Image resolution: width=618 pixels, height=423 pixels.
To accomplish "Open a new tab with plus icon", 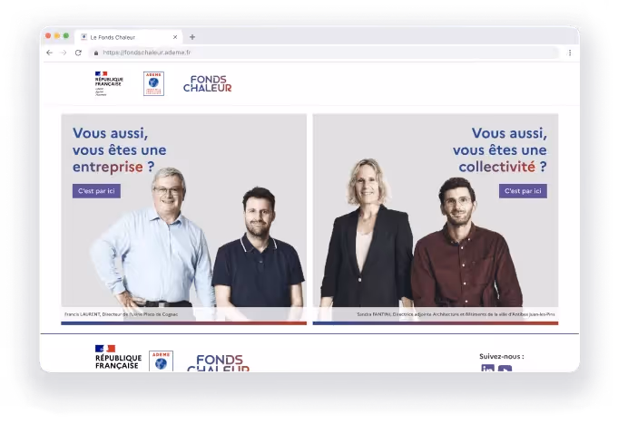I will click(192, 37).
